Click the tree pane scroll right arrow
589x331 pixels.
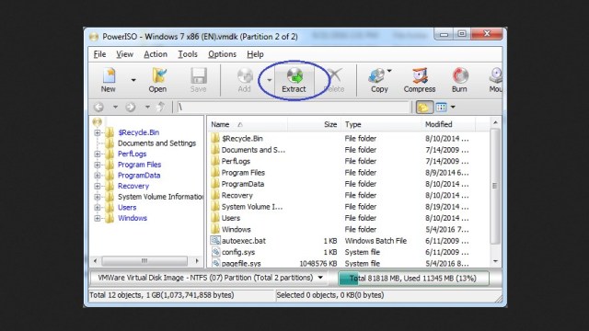coord(197,261)
